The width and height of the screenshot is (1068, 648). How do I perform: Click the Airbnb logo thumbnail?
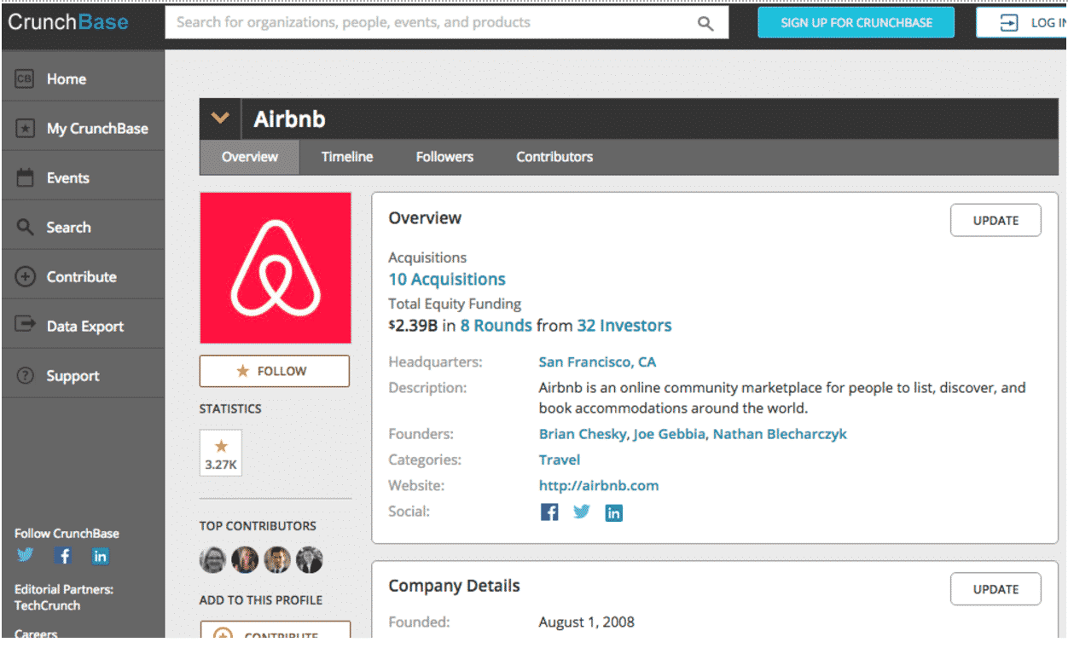click(276, 268)
